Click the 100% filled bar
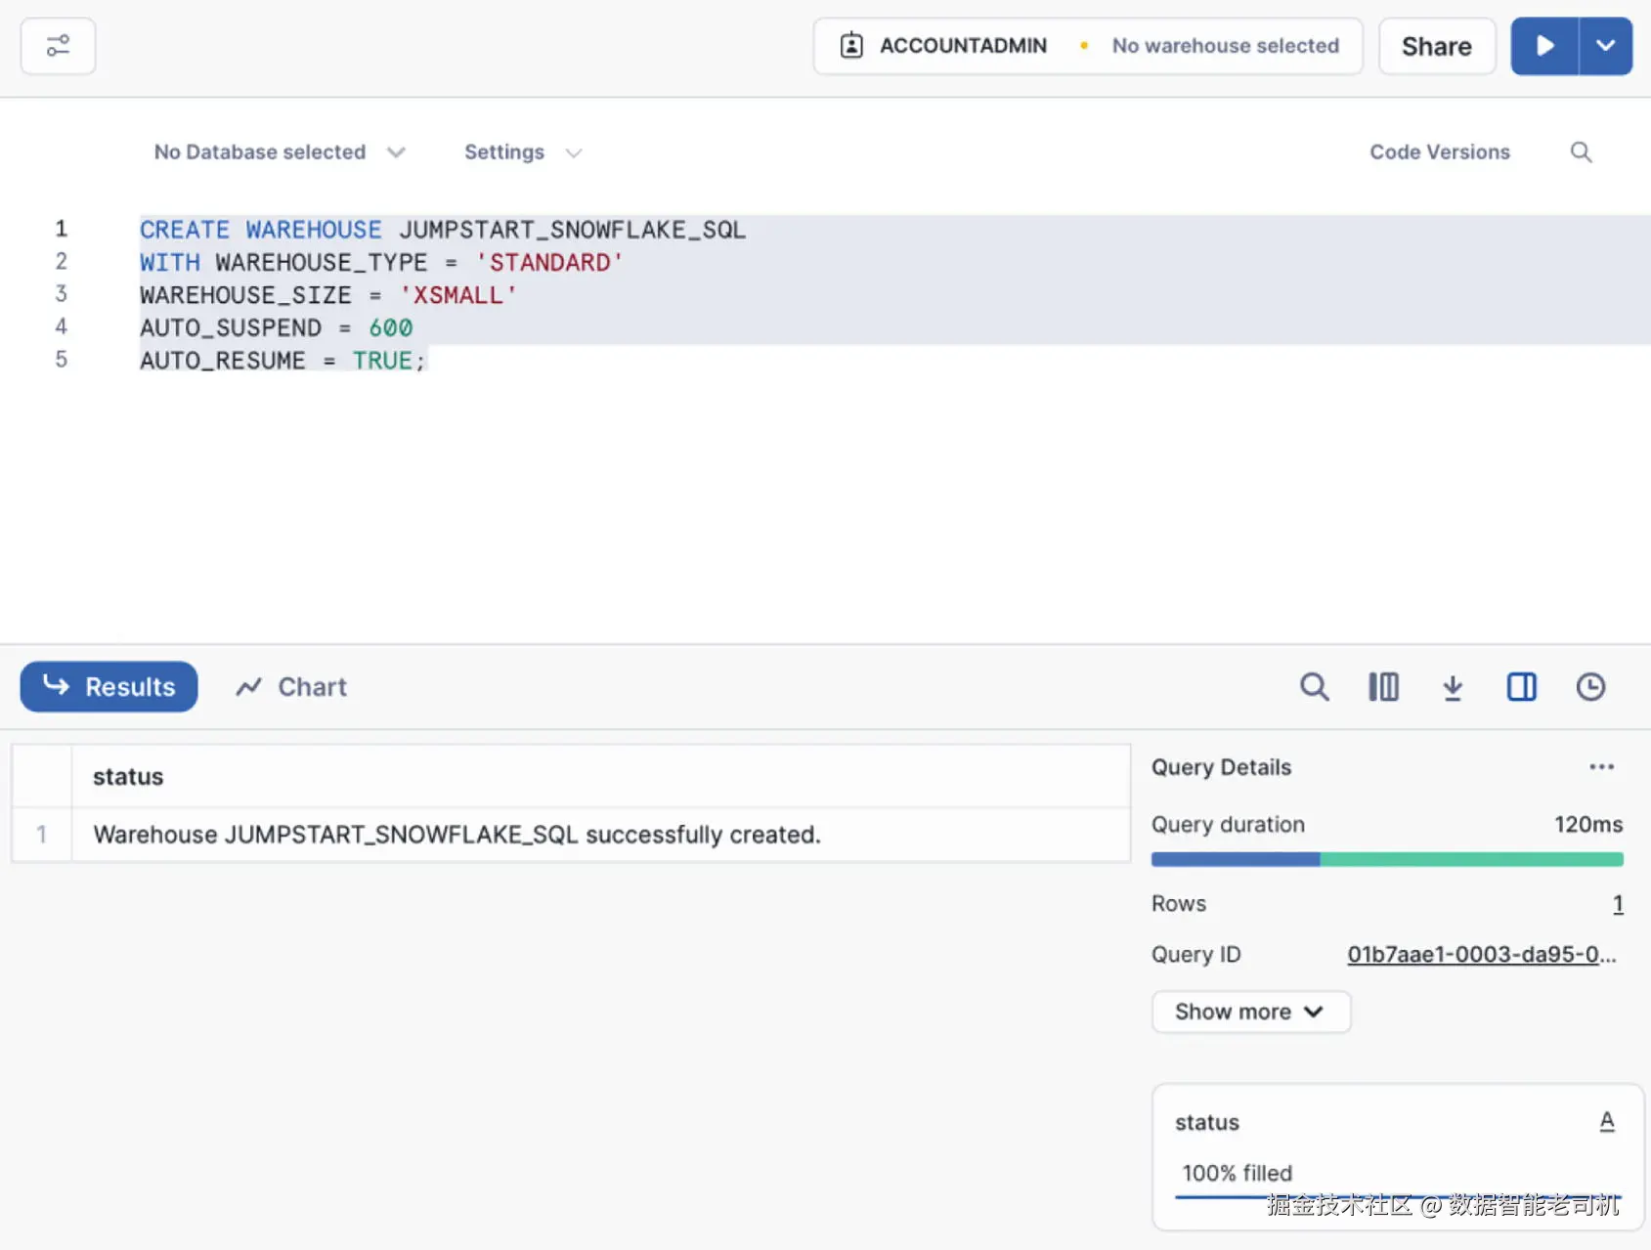The image size is (1651, 1250). point(1398,1196)
